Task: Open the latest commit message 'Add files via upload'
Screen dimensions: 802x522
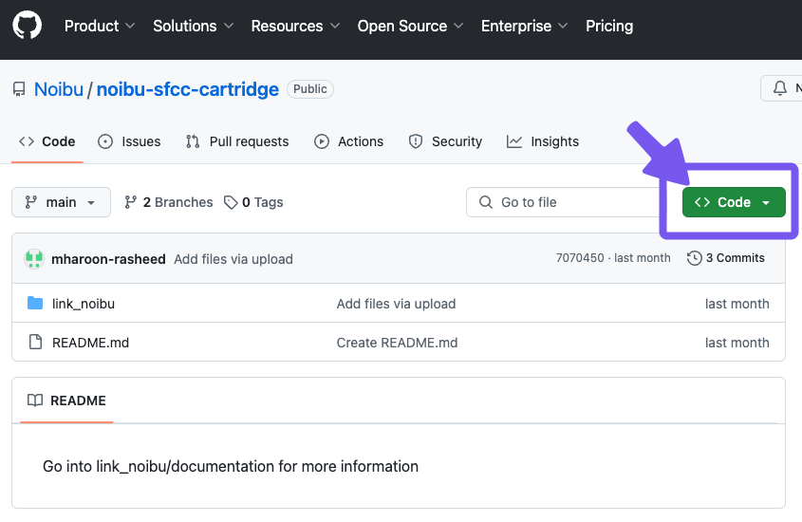Action: click(233, 259)
